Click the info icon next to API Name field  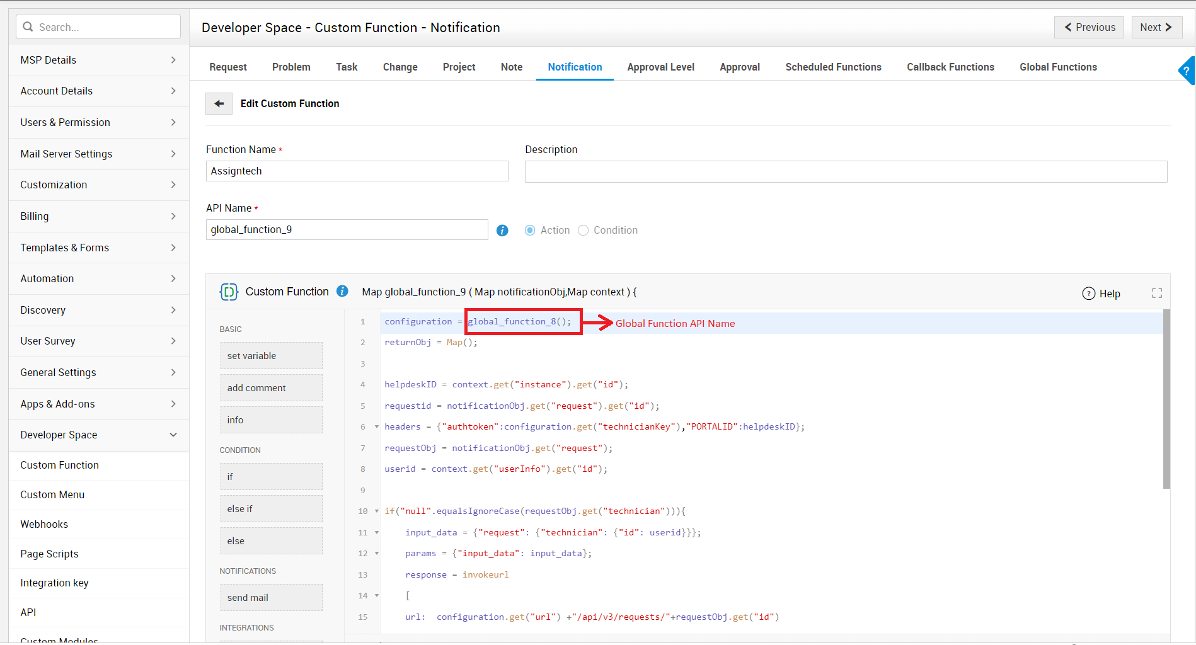502,231
